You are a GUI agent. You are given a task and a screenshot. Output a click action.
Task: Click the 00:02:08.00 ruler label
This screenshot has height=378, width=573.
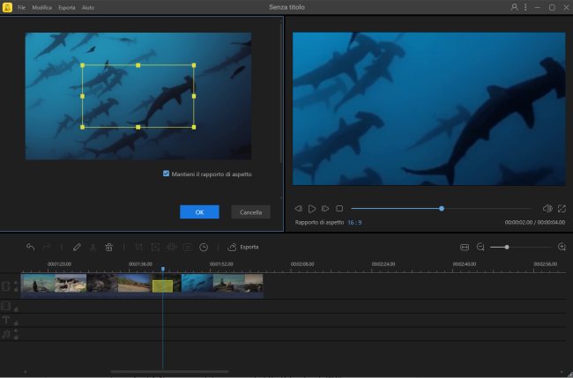coord(302,263)
